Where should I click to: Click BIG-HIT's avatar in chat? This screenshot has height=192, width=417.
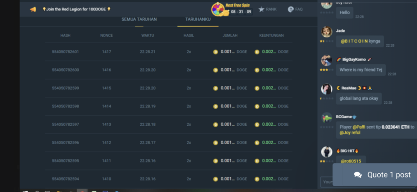point(327,152)
